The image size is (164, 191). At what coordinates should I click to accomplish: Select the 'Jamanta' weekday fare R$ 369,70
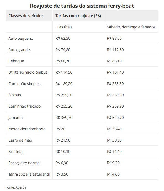64,118
